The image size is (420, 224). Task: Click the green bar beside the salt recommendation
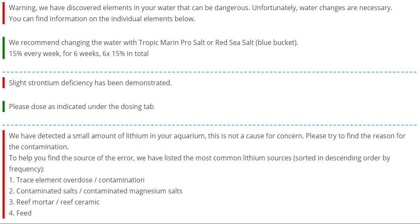[x=3, y=48]
